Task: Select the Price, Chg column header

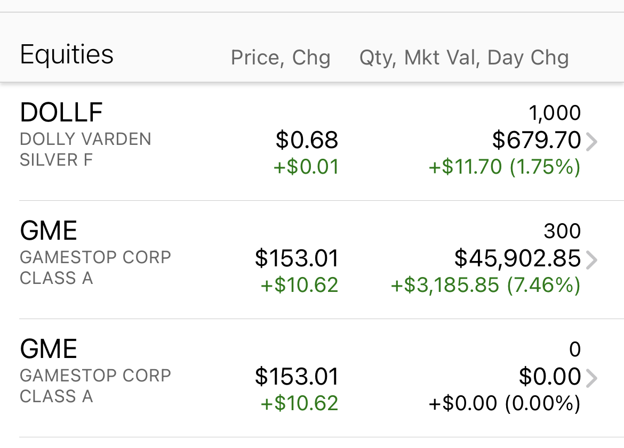Action: 281,58
